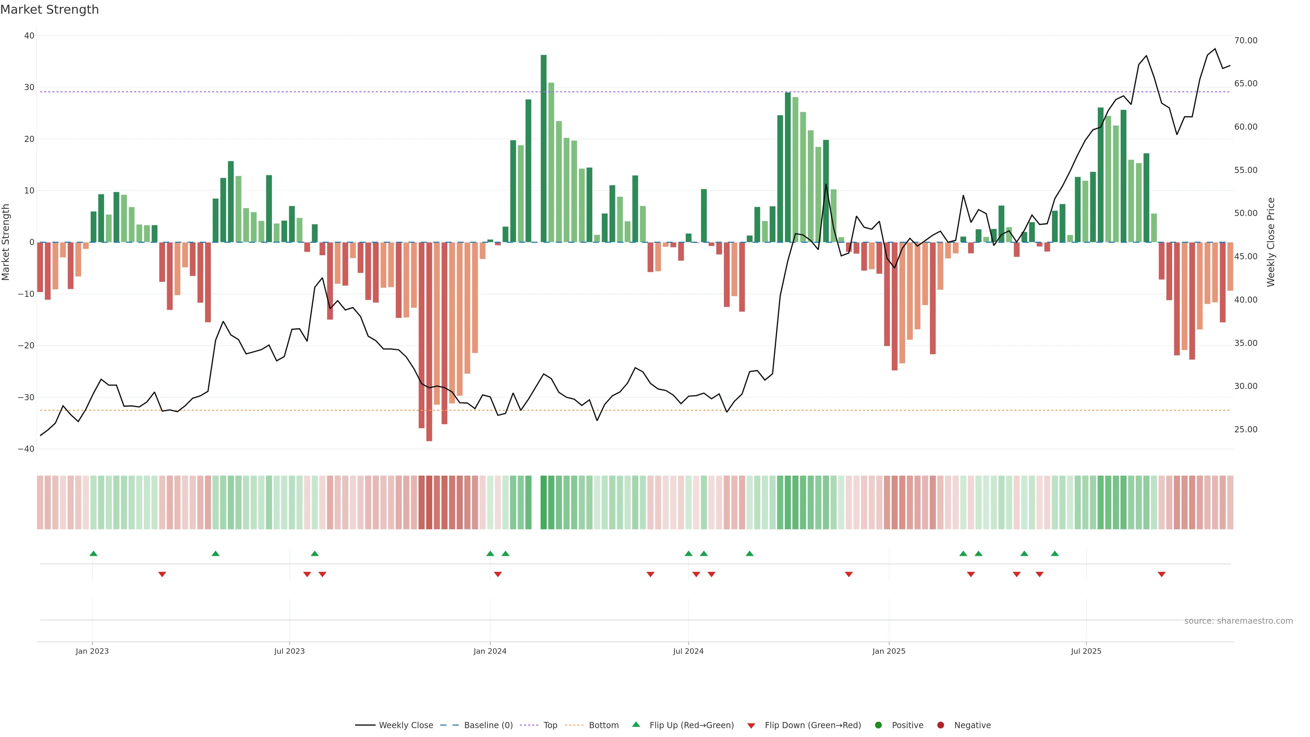Click the Negative red dot legend icon
Viewport: 1310px width, 737px height.
point(940,725)
